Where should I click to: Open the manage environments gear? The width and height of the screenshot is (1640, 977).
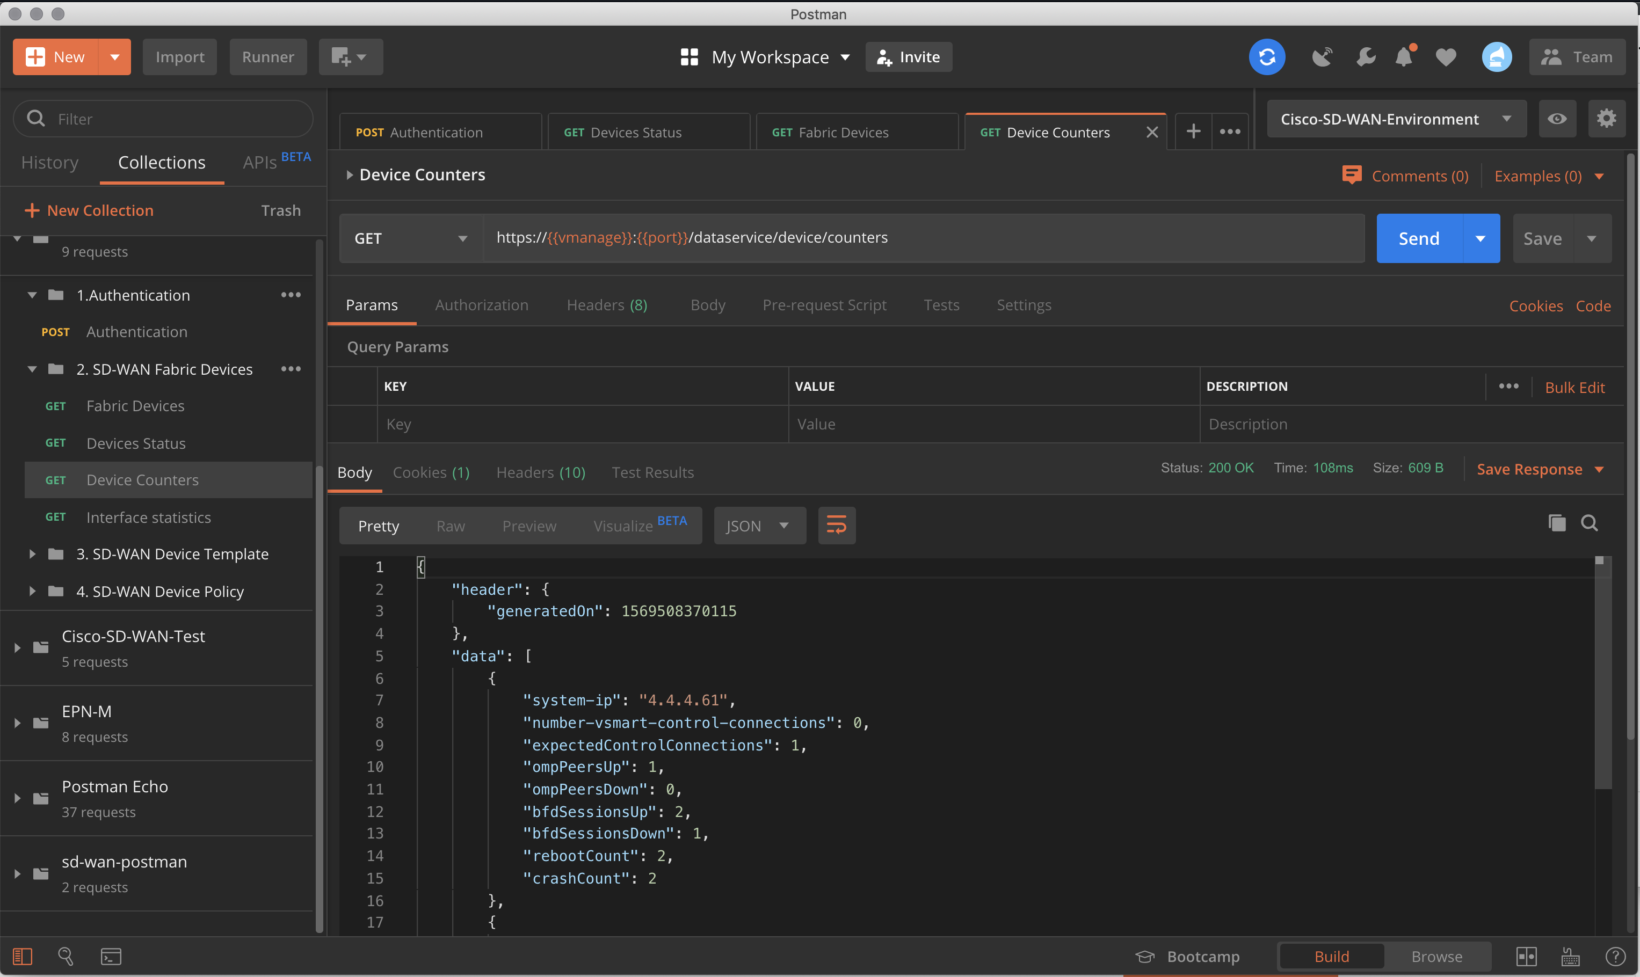tap(1606, 119)
